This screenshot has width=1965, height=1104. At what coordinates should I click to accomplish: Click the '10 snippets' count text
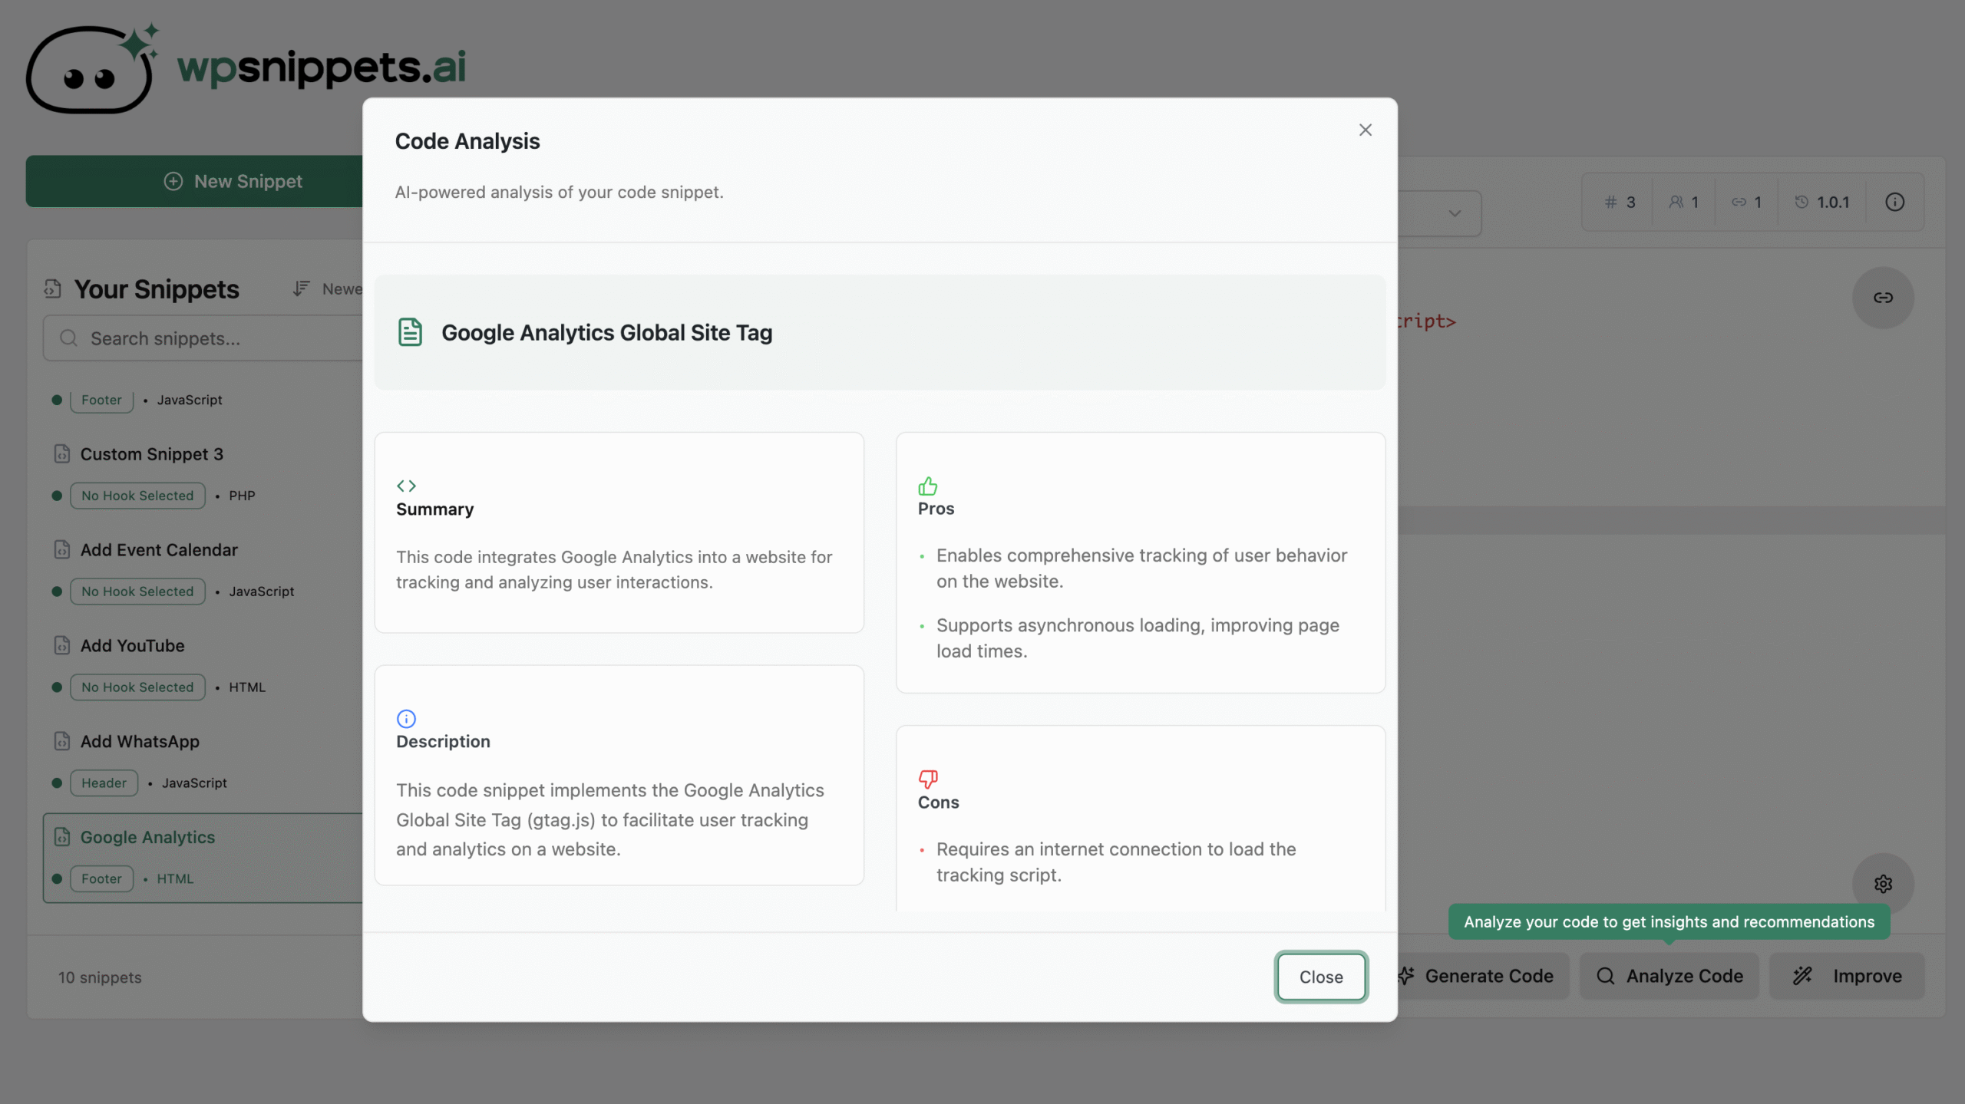click(100, 977)
